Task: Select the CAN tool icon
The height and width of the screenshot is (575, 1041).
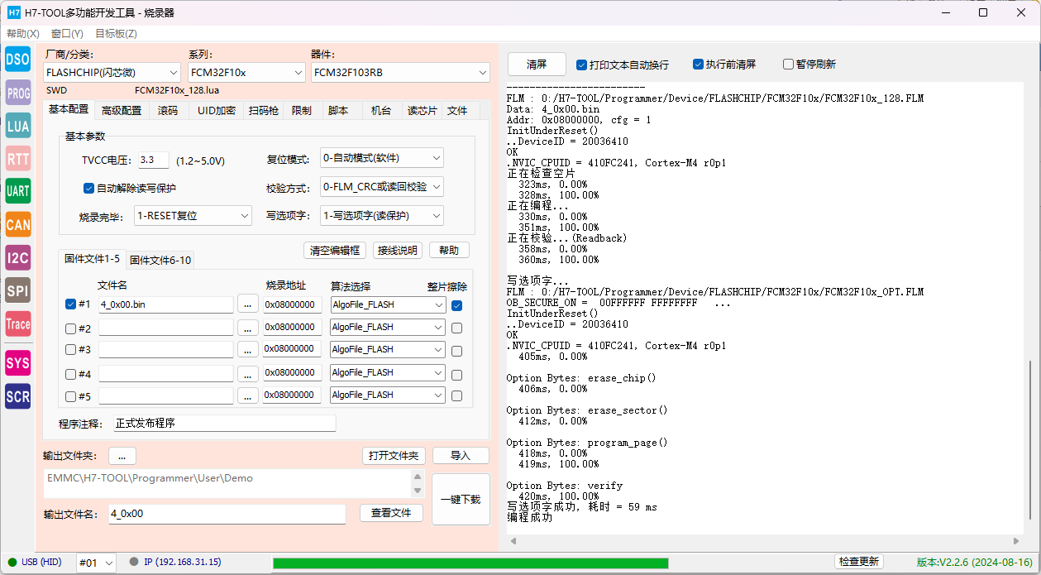Action: 18,224
